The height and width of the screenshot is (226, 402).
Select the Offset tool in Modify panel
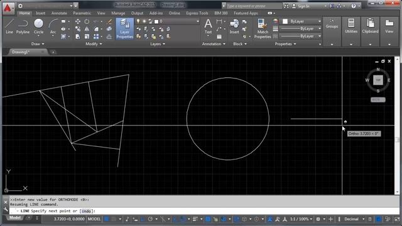(x=109, y=36)
